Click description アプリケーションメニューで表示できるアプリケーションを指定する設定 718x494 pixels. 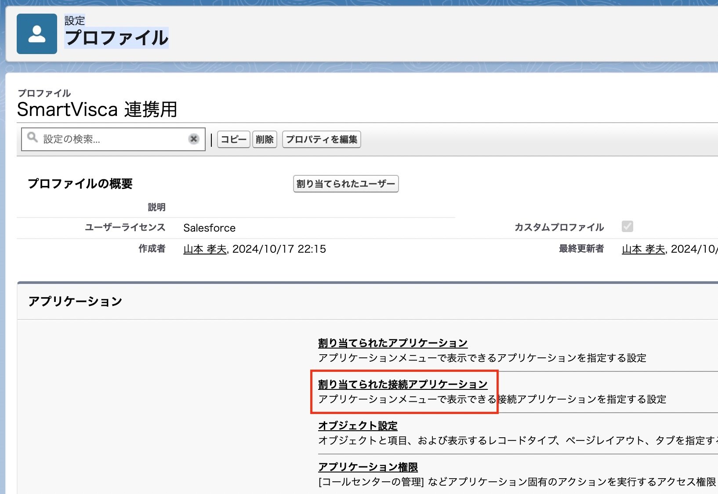pyautogui.click(x=482, y=358)
